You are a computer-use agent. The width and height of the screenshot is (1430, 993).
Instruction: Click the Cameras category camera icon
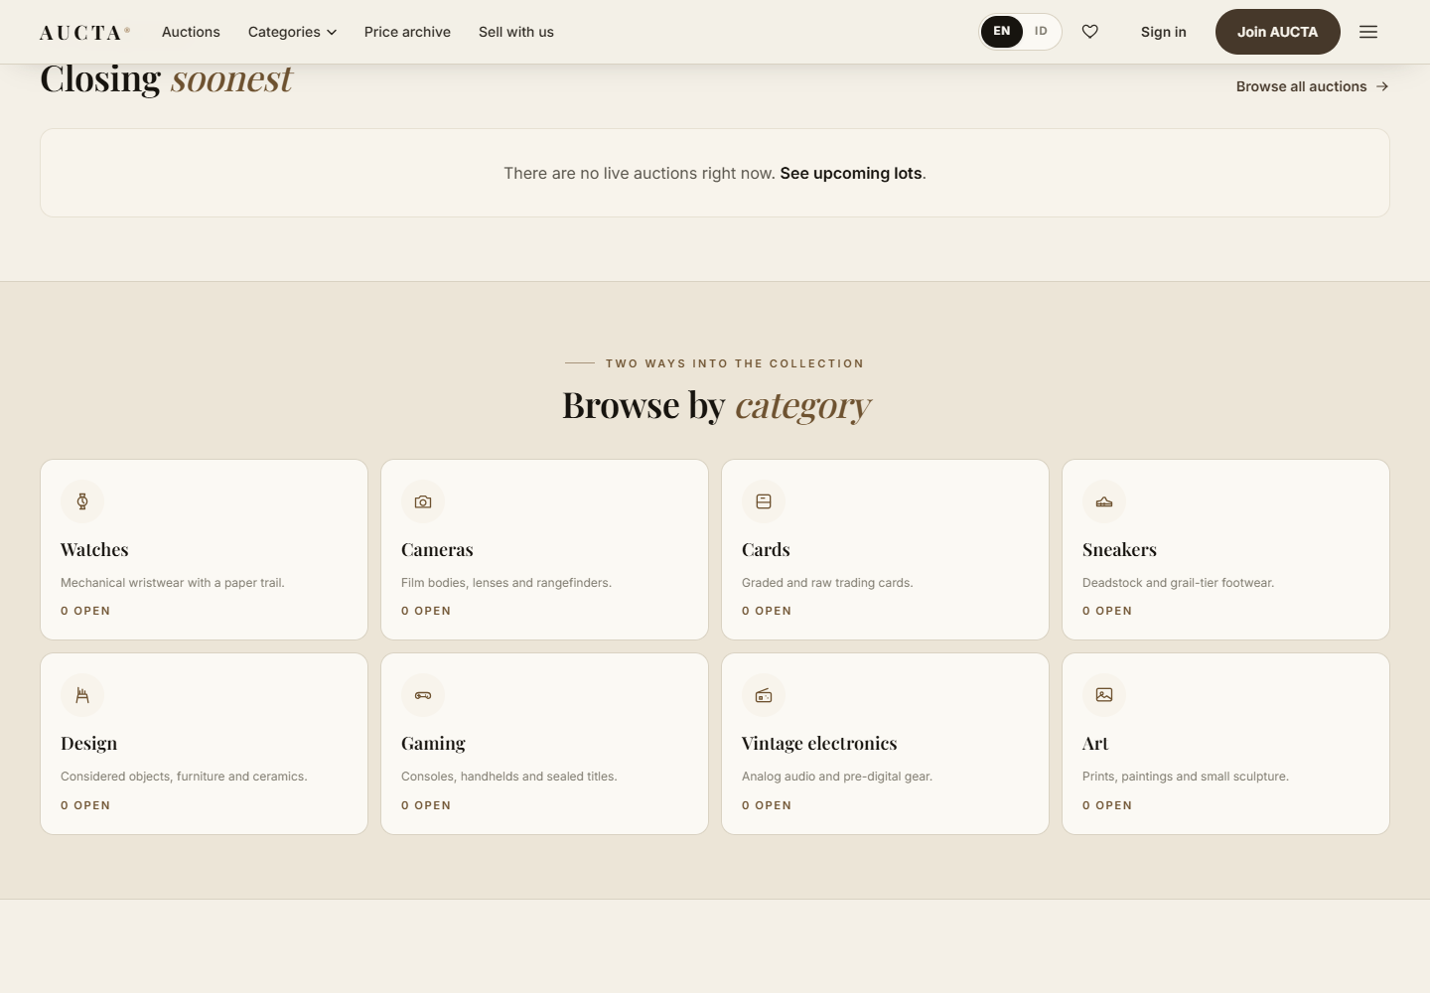423,501
